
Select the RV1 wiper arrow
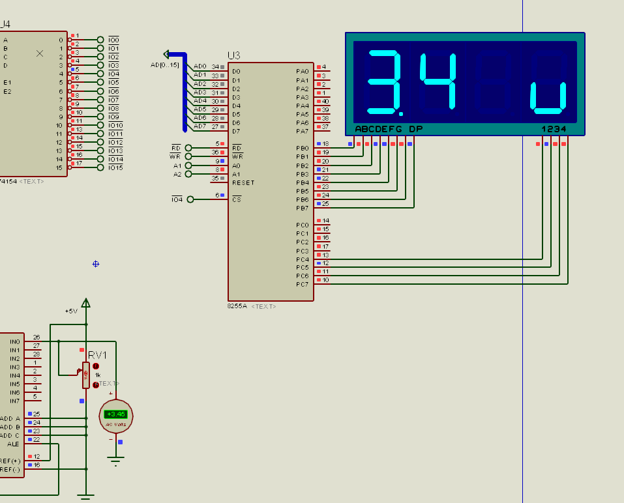tap(79, 372)
